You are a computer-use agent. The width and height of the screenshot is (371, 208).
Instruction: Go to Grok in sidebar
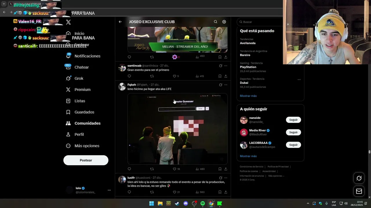pos(75,79)
